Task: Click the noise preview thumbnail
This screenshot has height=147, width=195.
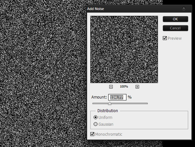Action: click(124, 49)
